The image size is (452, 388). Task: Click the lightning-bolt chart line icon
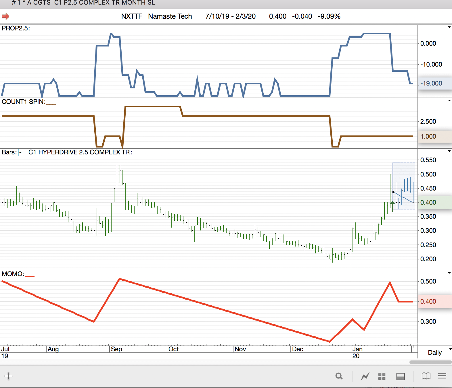click(365, 376)
